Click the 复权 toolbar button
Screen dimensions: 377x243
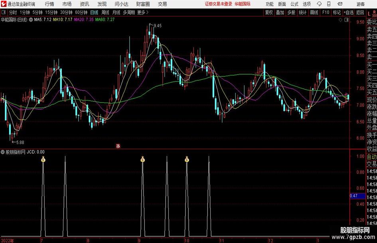pos(269,12)
